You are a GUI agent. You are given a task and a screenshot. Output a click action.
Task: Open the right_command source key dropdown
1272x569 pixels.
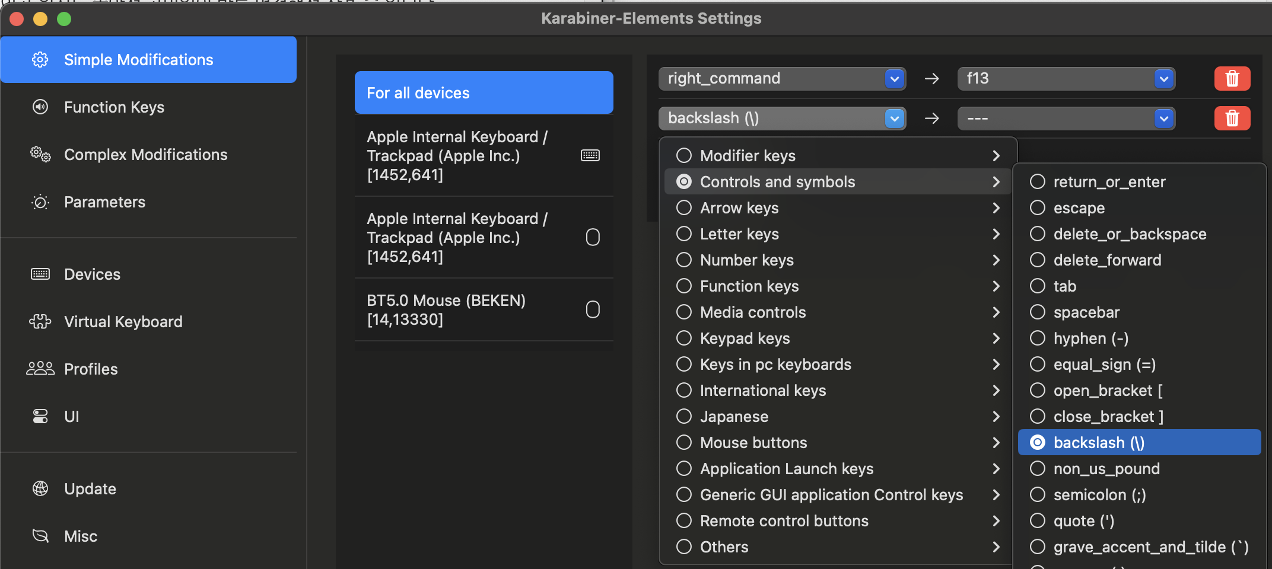tap(782, 78)
